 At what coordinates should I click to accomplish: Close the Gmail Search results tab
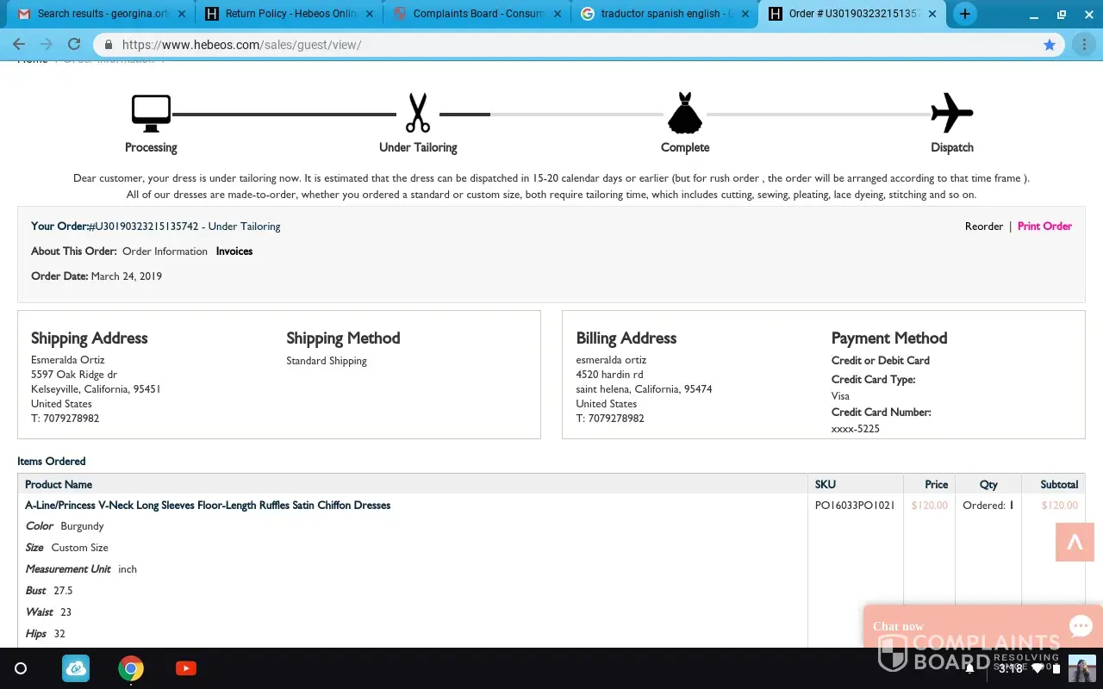point(182,14)
